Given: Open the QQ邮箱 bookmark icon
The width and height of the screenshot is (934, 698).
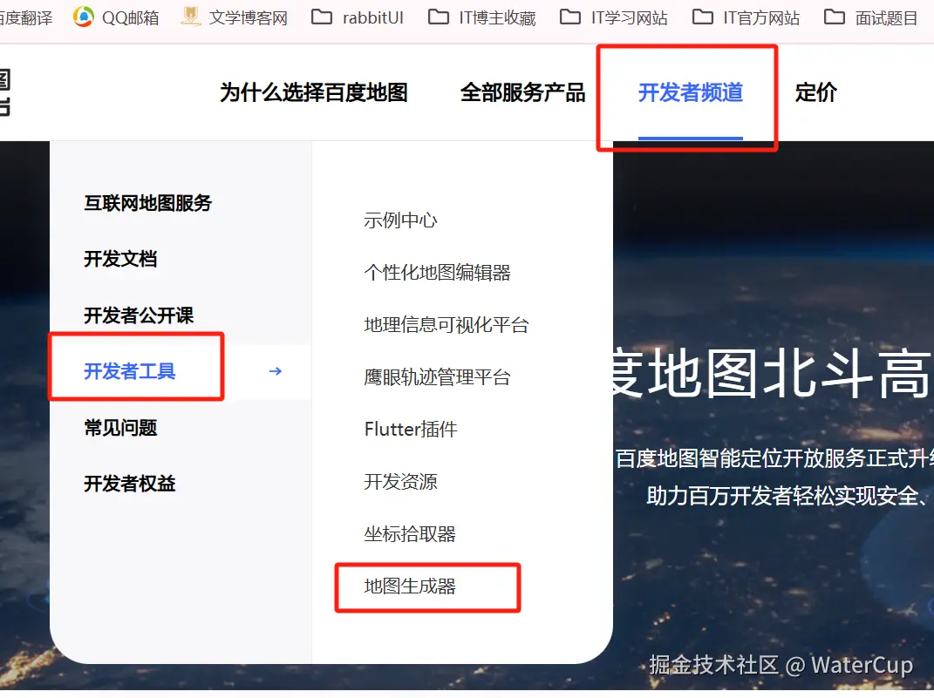Looking at the screenshot, I should [84, 17].
